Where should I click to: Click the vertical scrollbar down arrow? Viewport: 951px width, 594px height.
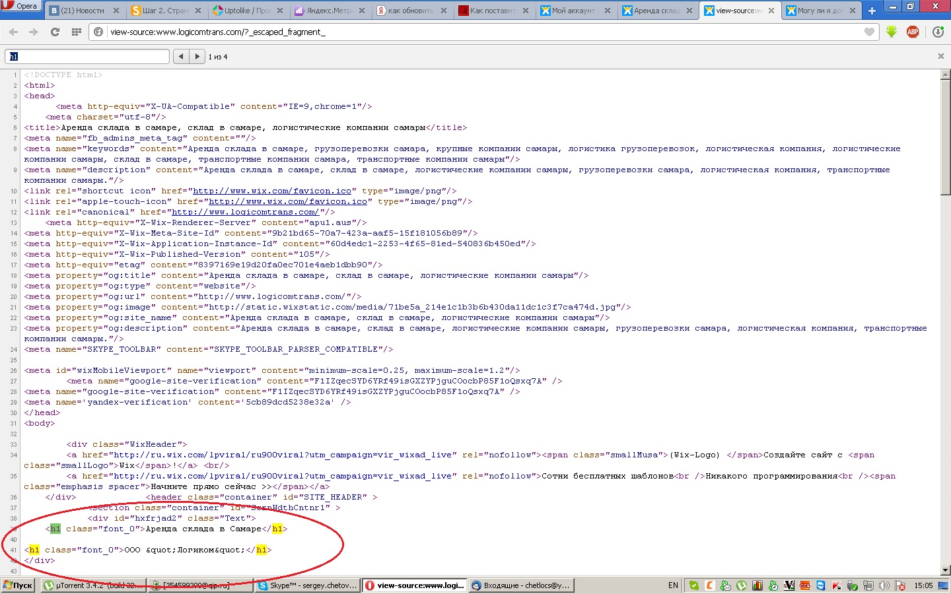(x=945, y=570)
